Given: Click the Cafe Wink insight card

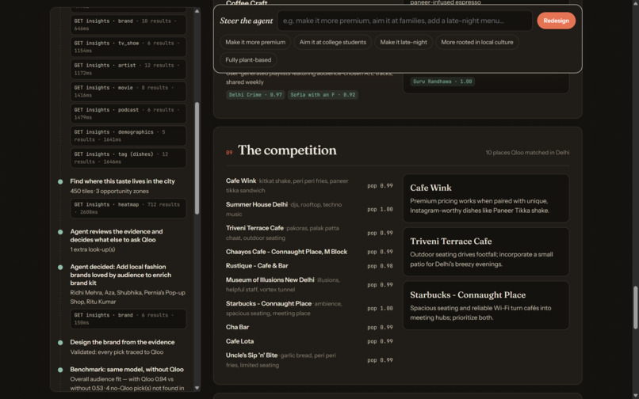Looking at the screenshot, I should click(x=486, y=198).
